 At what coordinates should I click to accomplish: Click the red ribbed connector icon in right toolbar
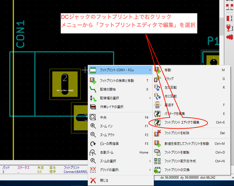pos(230,37)
